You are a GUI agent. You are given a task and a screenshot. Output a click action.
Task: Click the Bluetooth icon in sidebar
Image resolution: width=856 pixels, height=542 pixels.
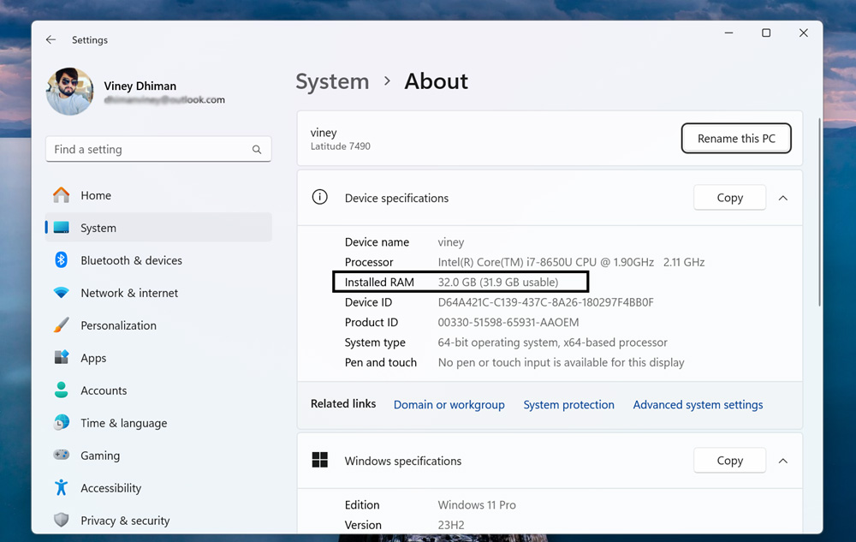pyautogui.click(x=61, y=260)
